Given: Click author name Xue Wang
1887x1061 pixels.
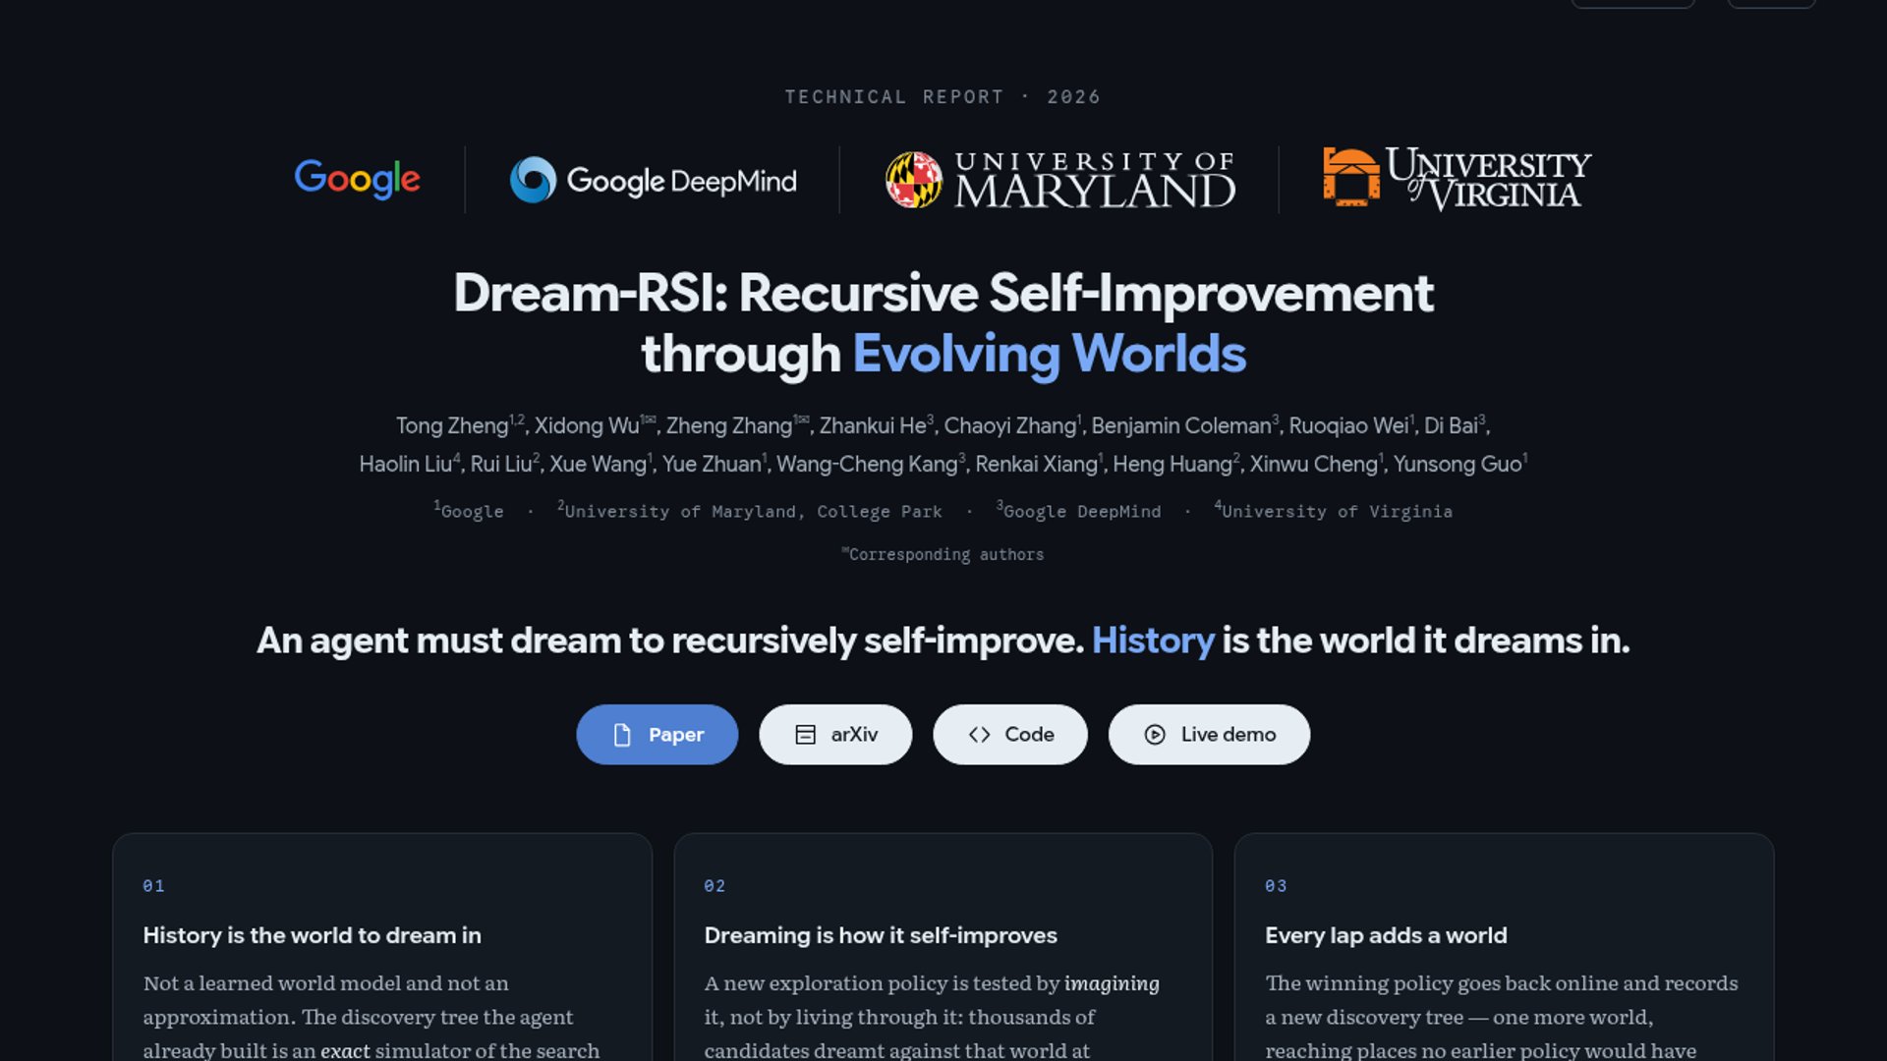Looking at the screenshot, I should (598, 465).
